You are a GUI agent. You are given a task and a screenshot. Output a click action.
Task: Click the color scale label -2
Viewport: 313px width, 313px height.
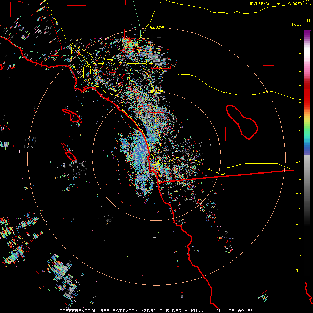tap(299, 178)
